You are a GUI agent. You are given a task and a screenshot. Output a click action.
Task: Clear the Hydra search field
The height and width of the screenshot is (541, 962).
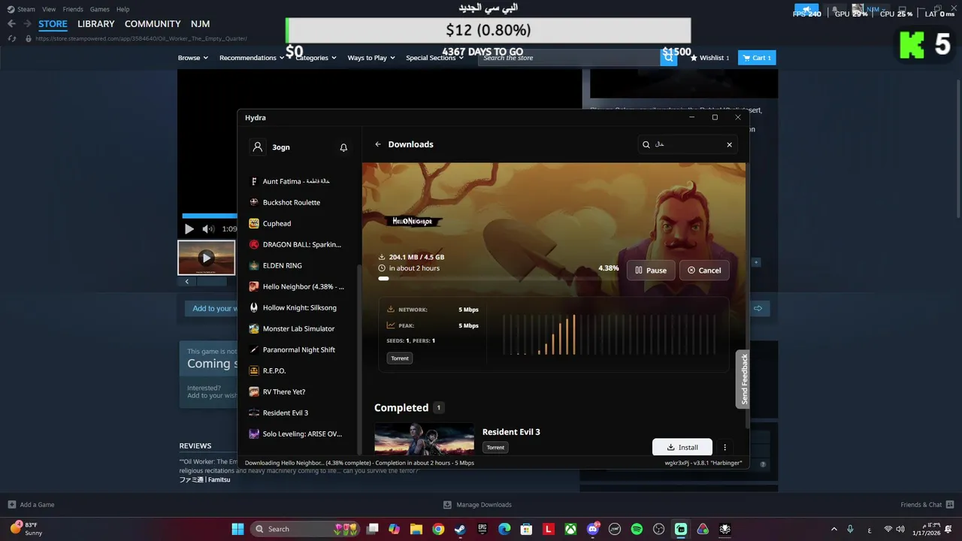tap(729, 144)
